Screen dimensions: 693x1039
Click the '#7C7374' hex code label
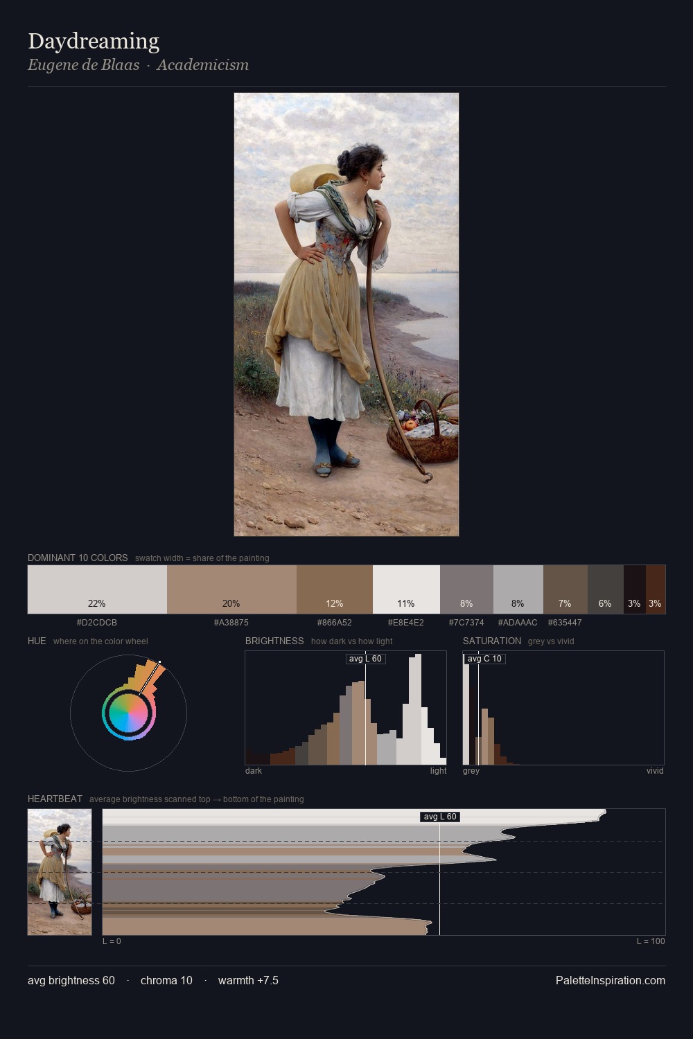(466, 623)
